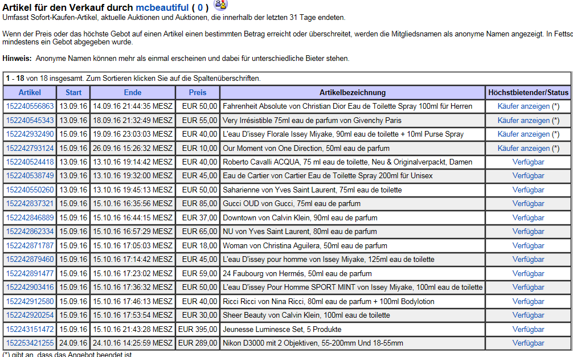Open item number 152253421255
This screenshot has width=573, height=357.
30,343
